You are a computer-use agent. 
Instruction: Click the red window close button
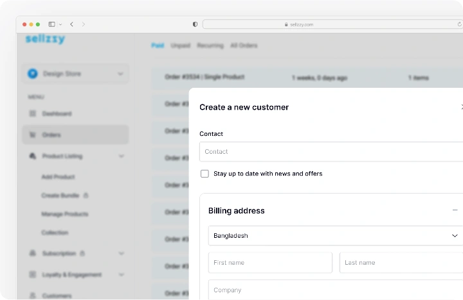tap(24, 24)
